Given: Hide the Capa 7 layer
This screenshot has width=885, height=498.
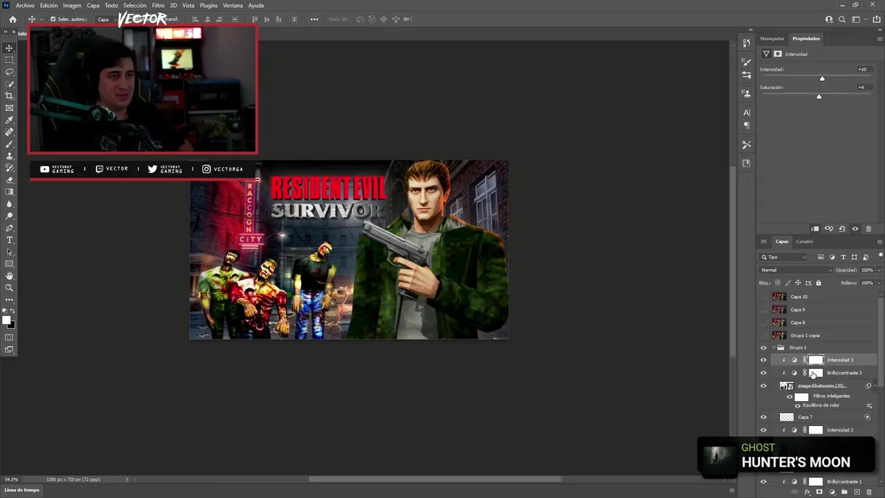Looking at the screenshot, I should tap(763, 417).
